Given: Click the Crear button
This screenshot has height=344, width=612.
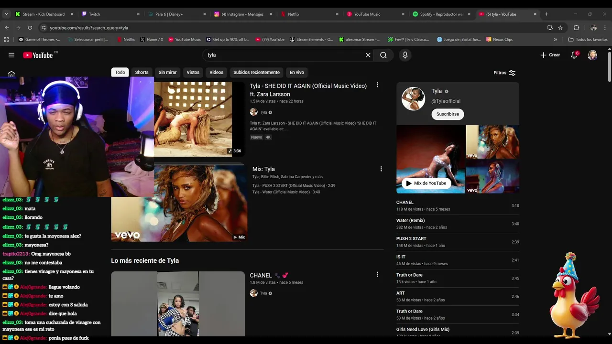Looking at the screenshot, I should pos(550,55).
